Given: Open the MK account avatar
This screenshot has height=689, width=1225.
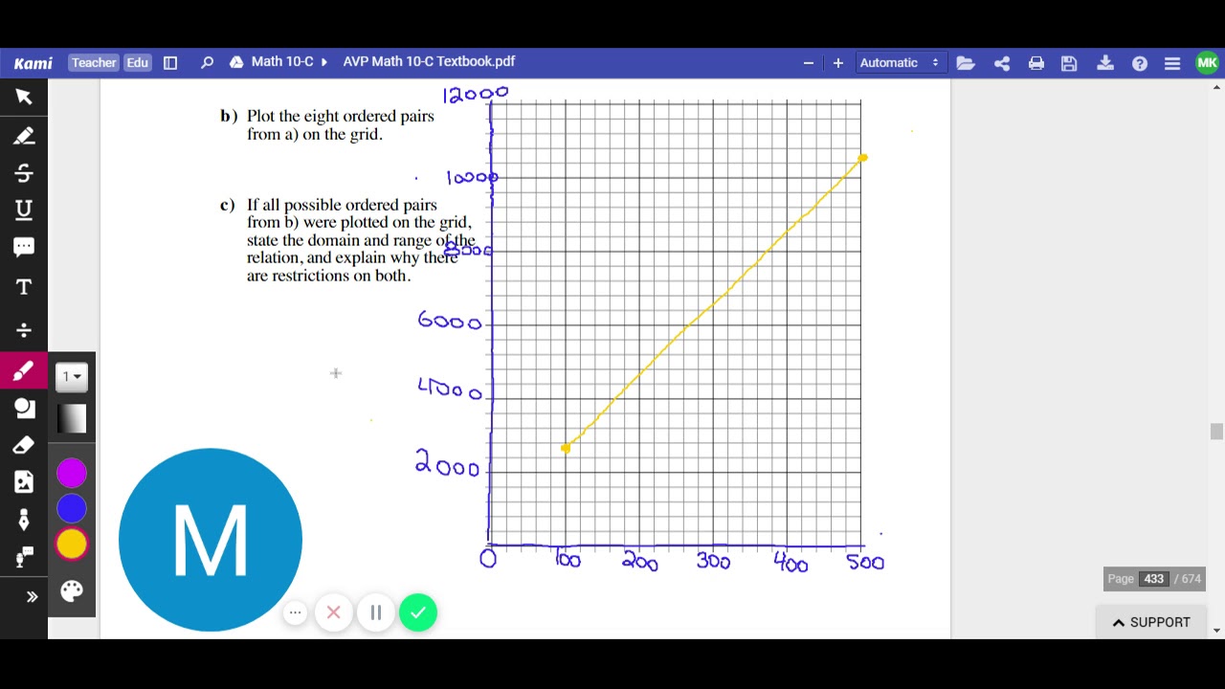Looking at the screenshot, I should tap(1207, 63).
